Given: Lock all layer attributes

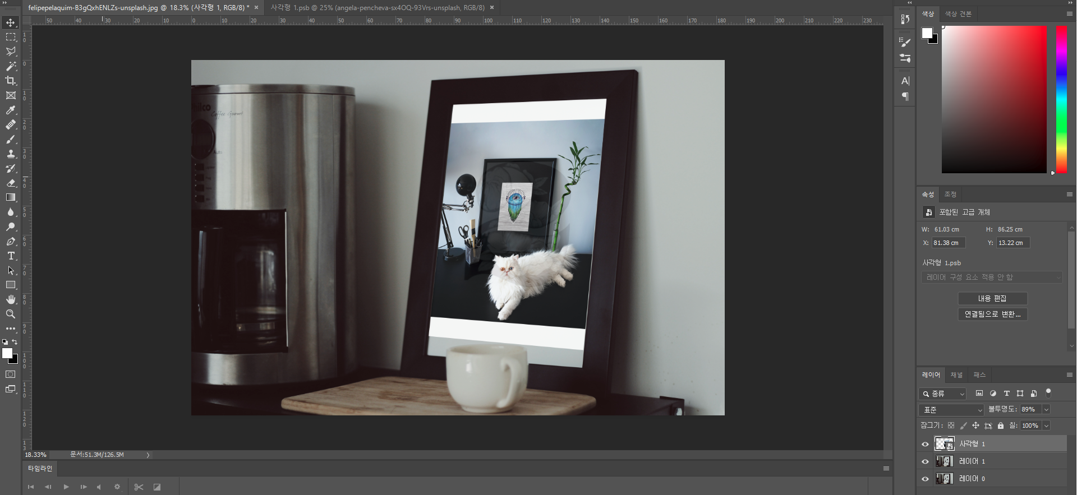Looking at the screenshot, I should coord(1001,425).
